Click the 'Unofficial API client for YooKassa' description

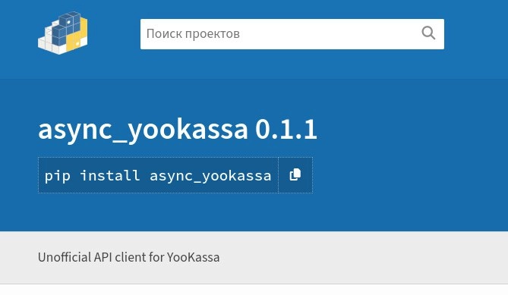(x=128, y=258)
